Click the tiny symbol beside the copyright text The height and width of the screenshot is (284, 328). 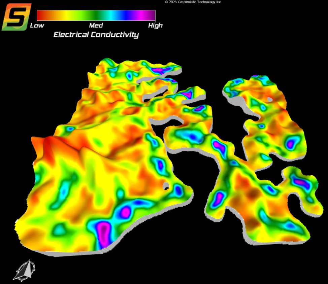166,2
